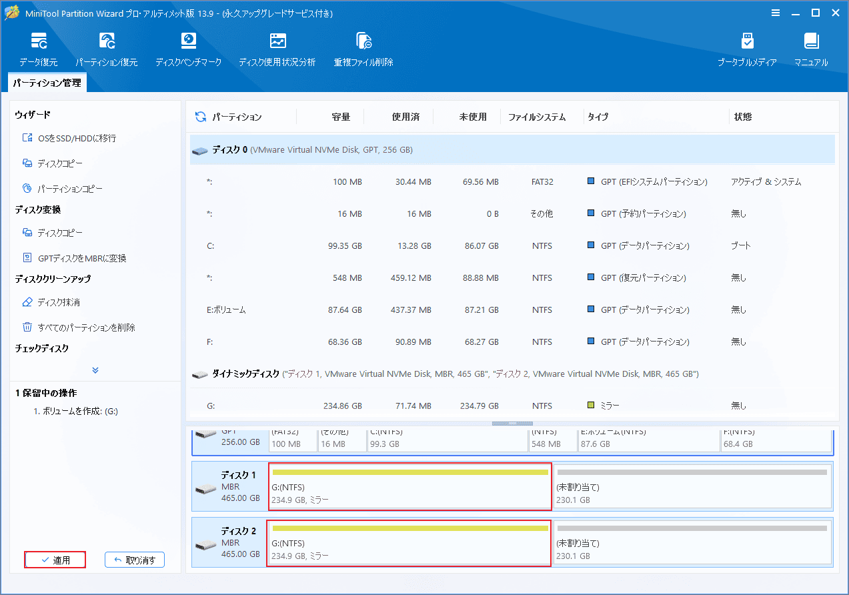Choose ディスク抹消 option

point(51,302)
